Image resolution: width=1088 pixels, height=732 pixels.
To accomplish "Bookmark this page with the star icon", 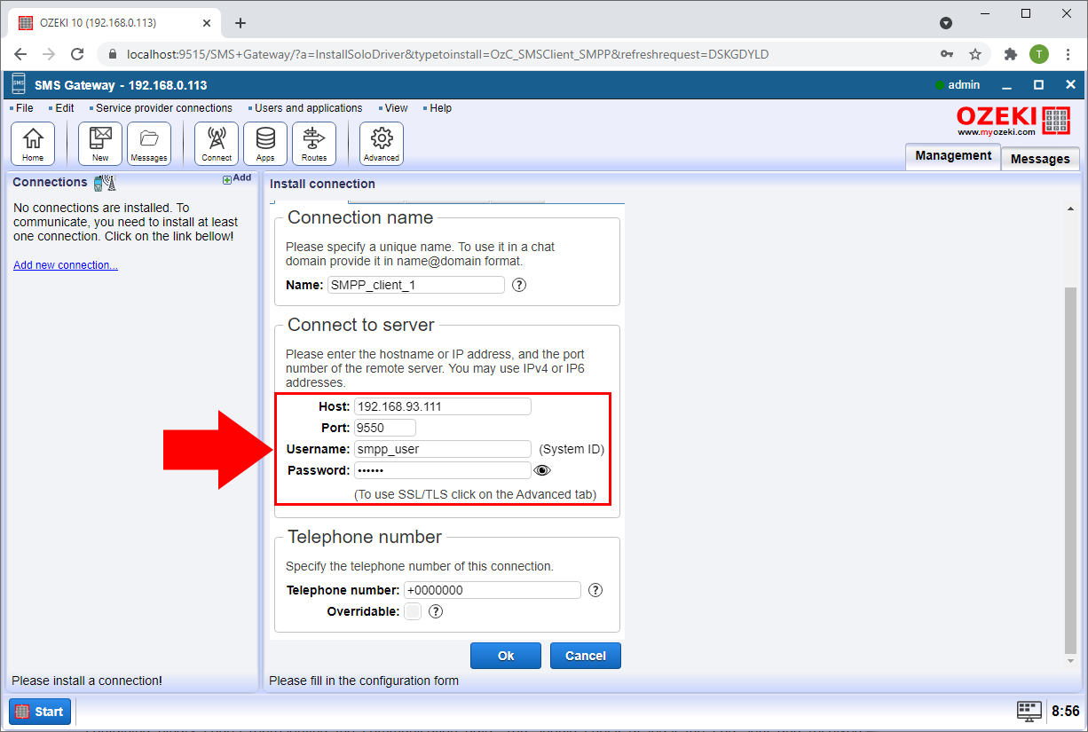I will pyautogui.click(x=975, y=54).
